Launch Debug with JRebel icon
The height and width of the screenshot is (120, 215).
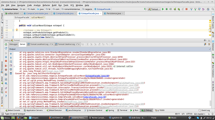click(x=179, y=9)
